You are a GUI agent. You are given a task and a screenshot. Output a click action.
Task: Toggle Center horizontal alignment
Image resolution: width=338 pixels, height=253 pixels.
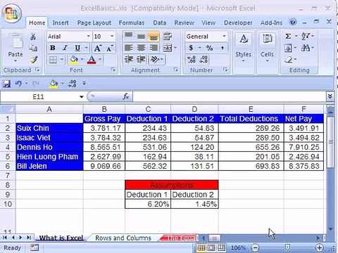pos(141,48)
